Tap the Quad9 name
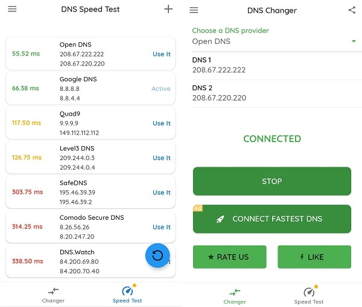 [70, 114]
